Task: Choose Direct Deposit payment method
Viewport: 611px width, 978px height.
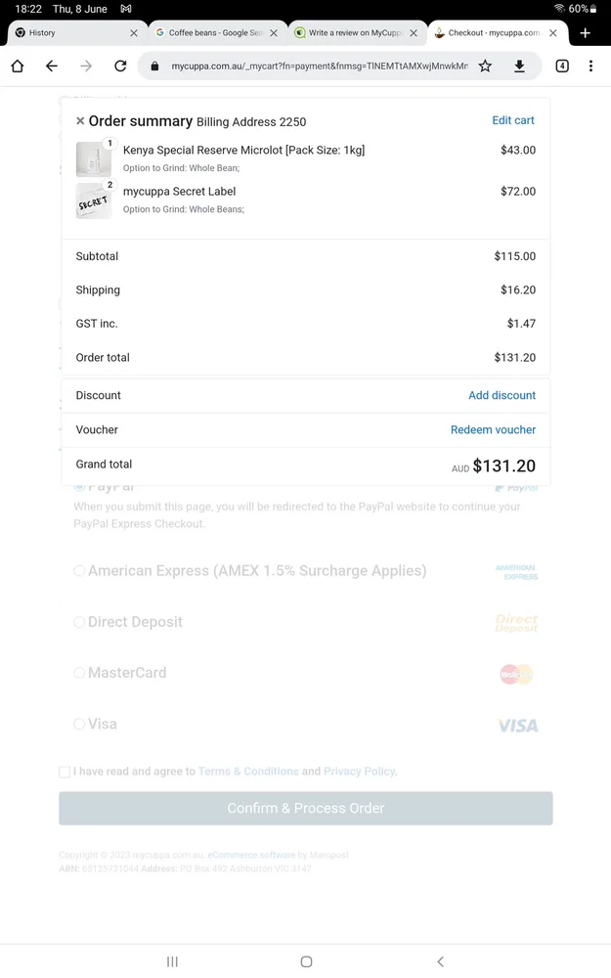Action: point(79,622)
